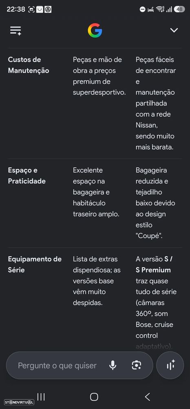Focus the 'Pergunte o que quiser' field
Viewport: 190px width, 409px height.
coord(57,366)
